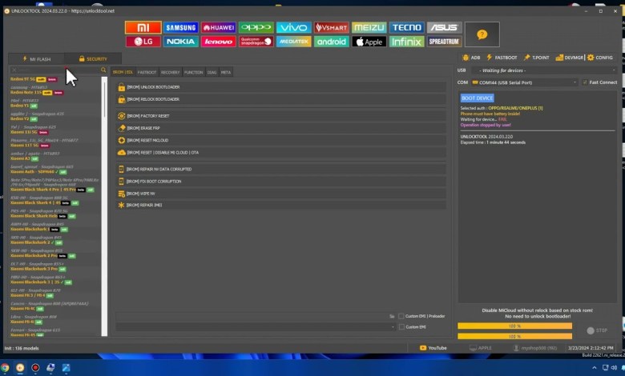Click the upper 100% progress bar
Viewport: 625px width, 376px height.
(514, 326)
